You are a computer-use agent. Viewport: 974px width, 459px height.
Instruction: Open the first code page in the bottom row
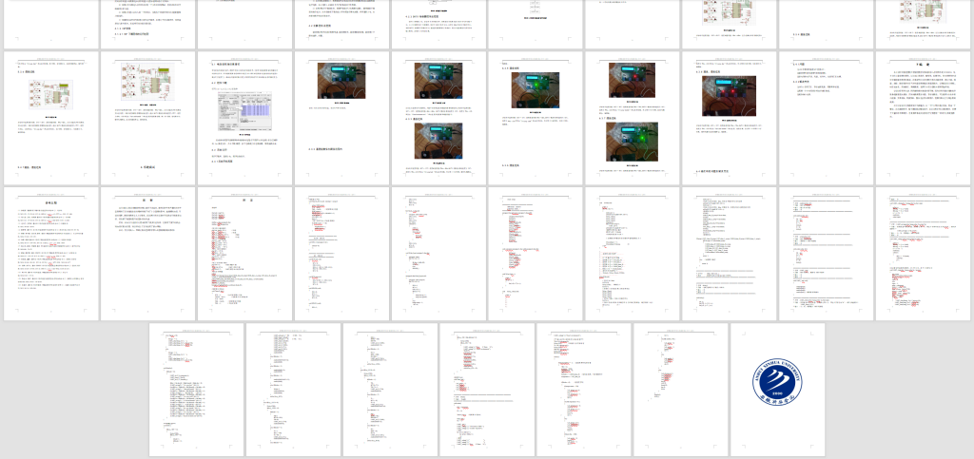[x=196, y=389]
